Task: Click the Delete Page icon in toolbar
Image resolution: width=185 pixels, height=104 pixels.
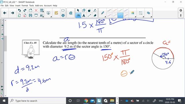Action: tap(25, 15)
